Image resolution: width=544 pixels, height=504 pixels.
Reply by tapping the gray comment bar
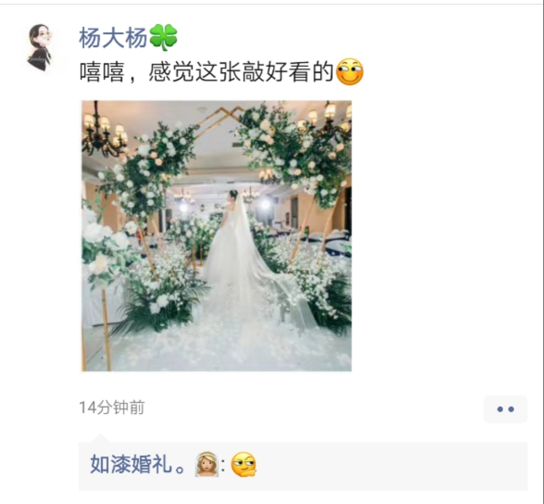(303, 466)
